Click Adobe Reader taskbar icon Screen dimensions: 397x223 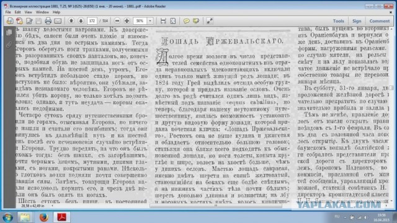[61, 217]
